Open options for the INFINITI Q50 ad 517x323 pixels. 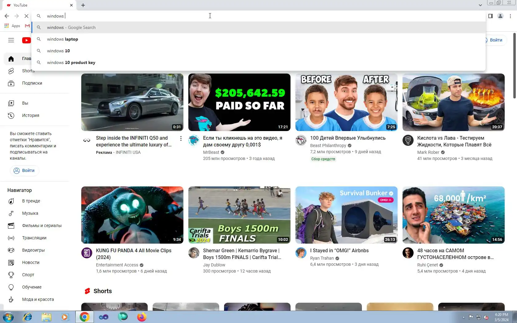coord(181,139)
